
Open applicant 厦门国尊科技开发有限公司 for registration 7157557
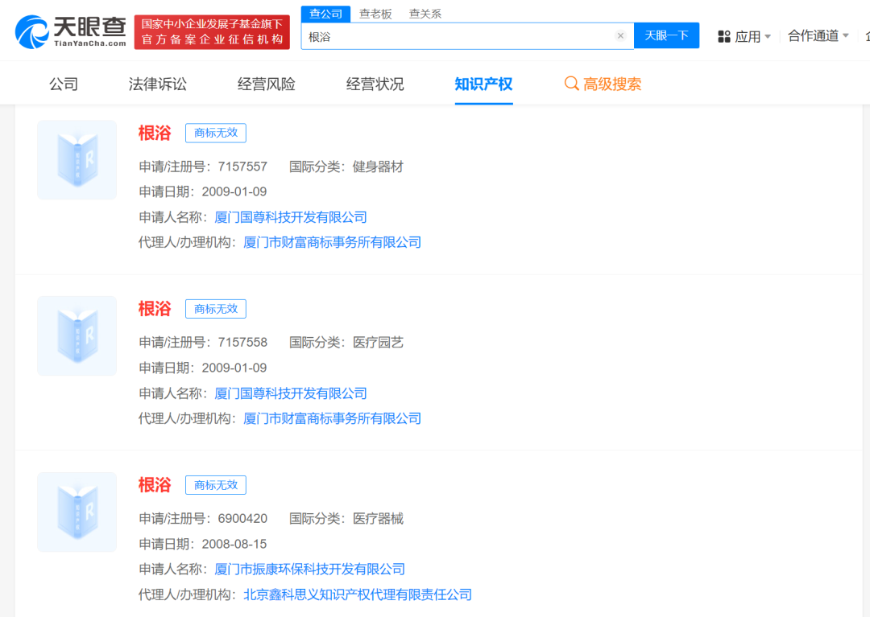tap(291, 217)
